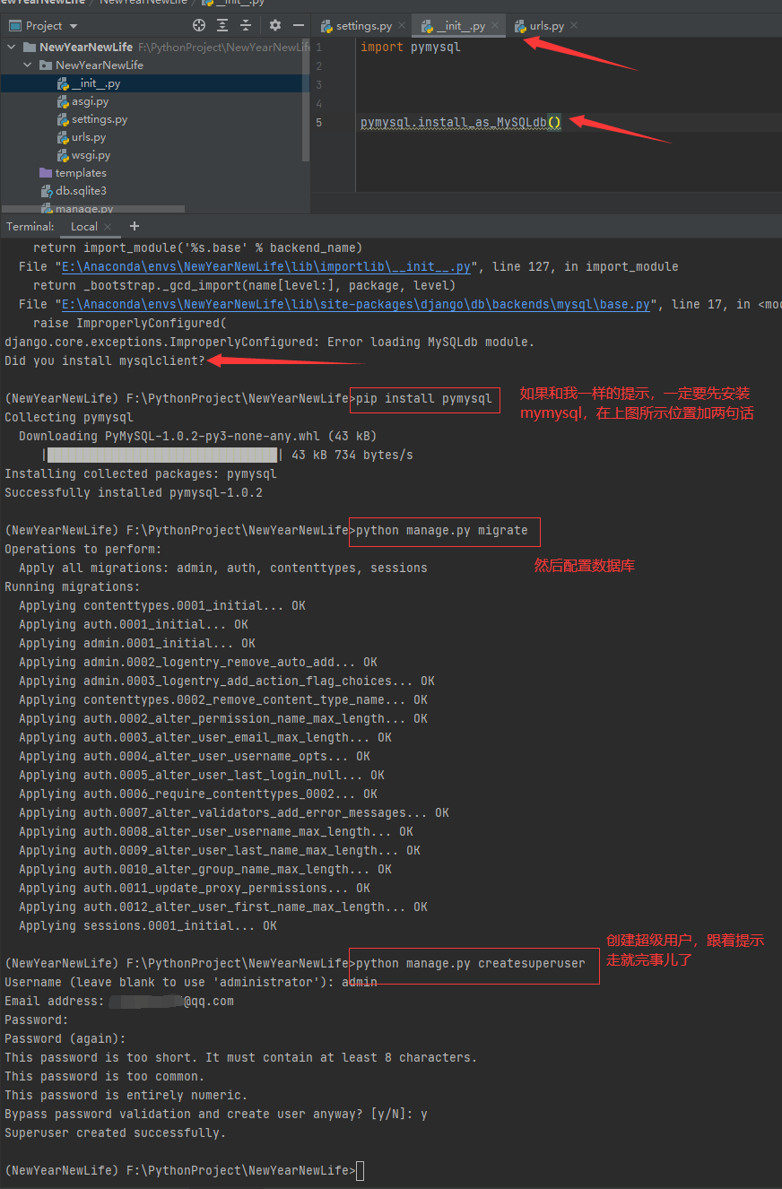Select the Local terminal tab

pyautogui.click(x=83, y=227)
